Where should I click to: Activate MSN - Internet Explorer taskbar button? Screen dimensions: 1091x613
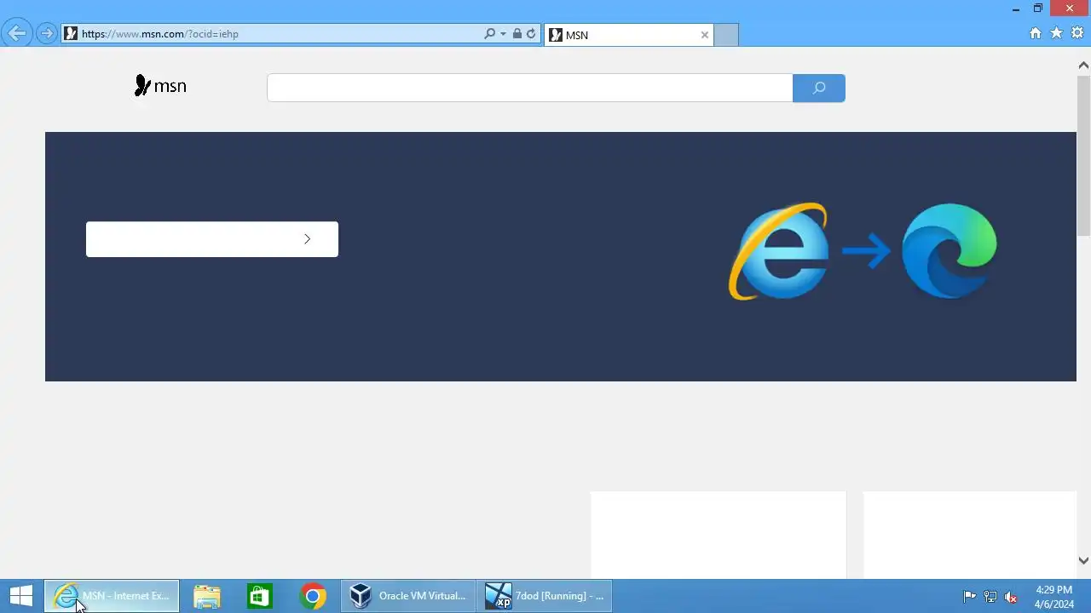112,596
